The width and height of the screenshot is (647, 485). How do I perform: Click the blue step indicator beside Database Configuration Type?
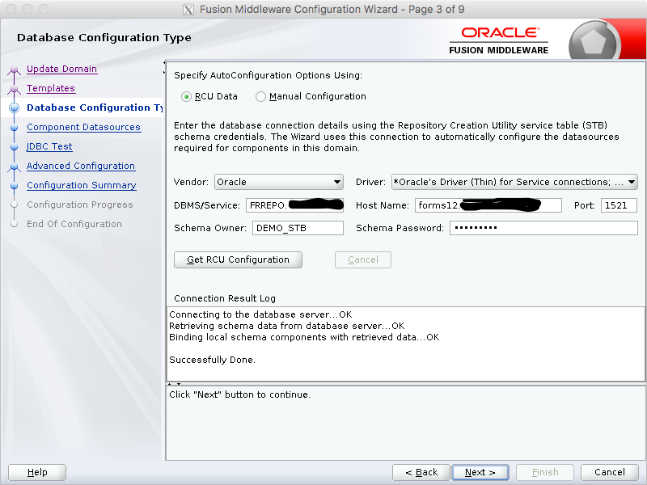13,108
